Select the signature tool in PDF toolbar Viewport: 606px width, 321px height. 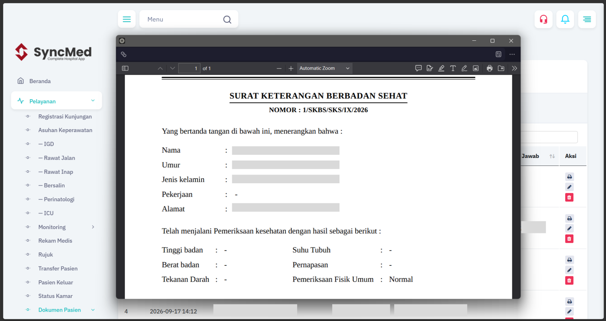[x=430, y=68]
